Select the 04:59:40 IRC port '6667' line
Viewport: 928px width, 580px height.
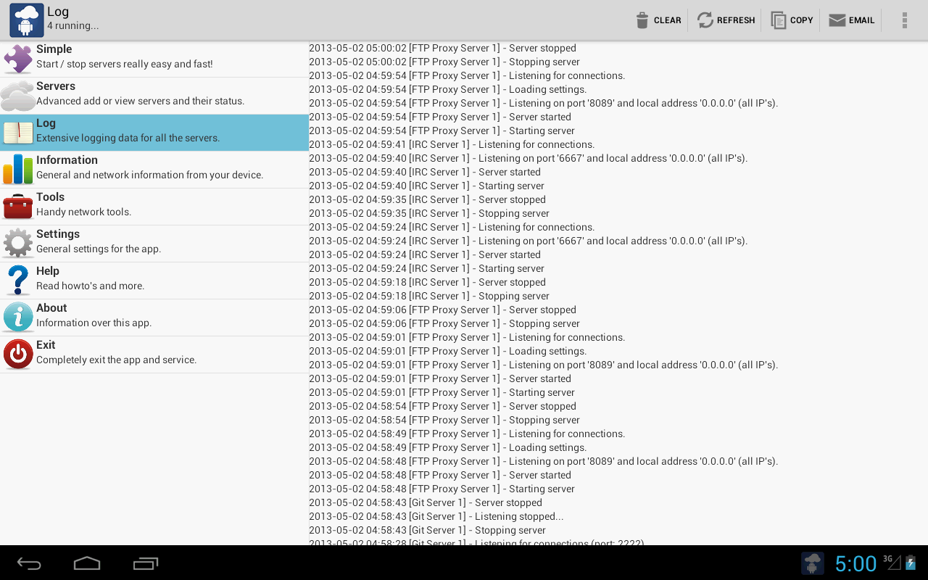[529, 158]
